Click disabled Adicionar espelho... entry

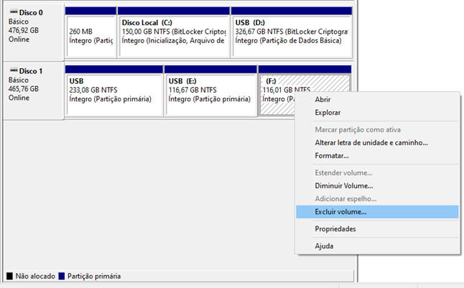[x=377, y=199]
